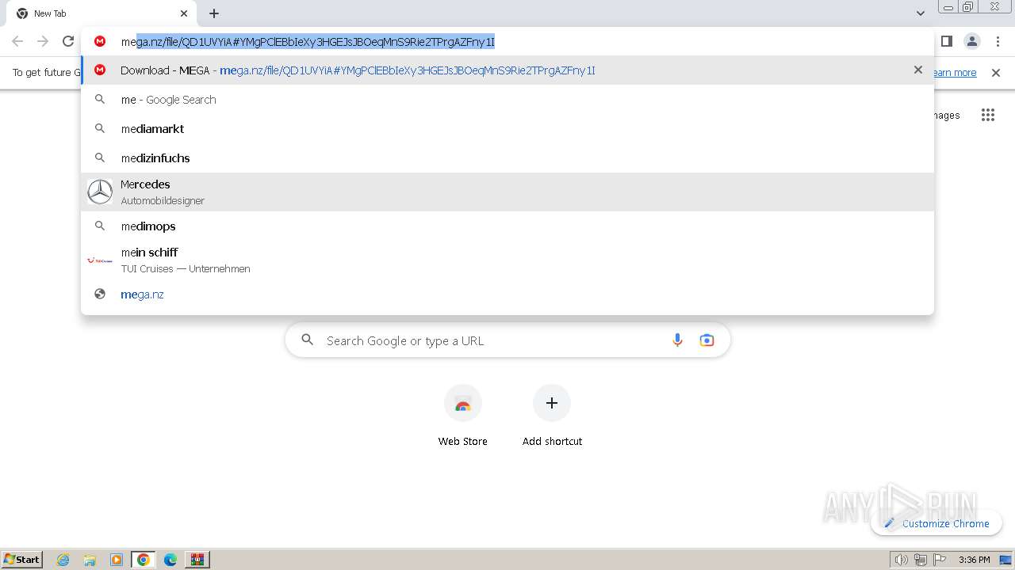The width and height of the screenshot is (1015, 570).
Task: Click the Search Google or type a URL box
Action: click(507, 340)
